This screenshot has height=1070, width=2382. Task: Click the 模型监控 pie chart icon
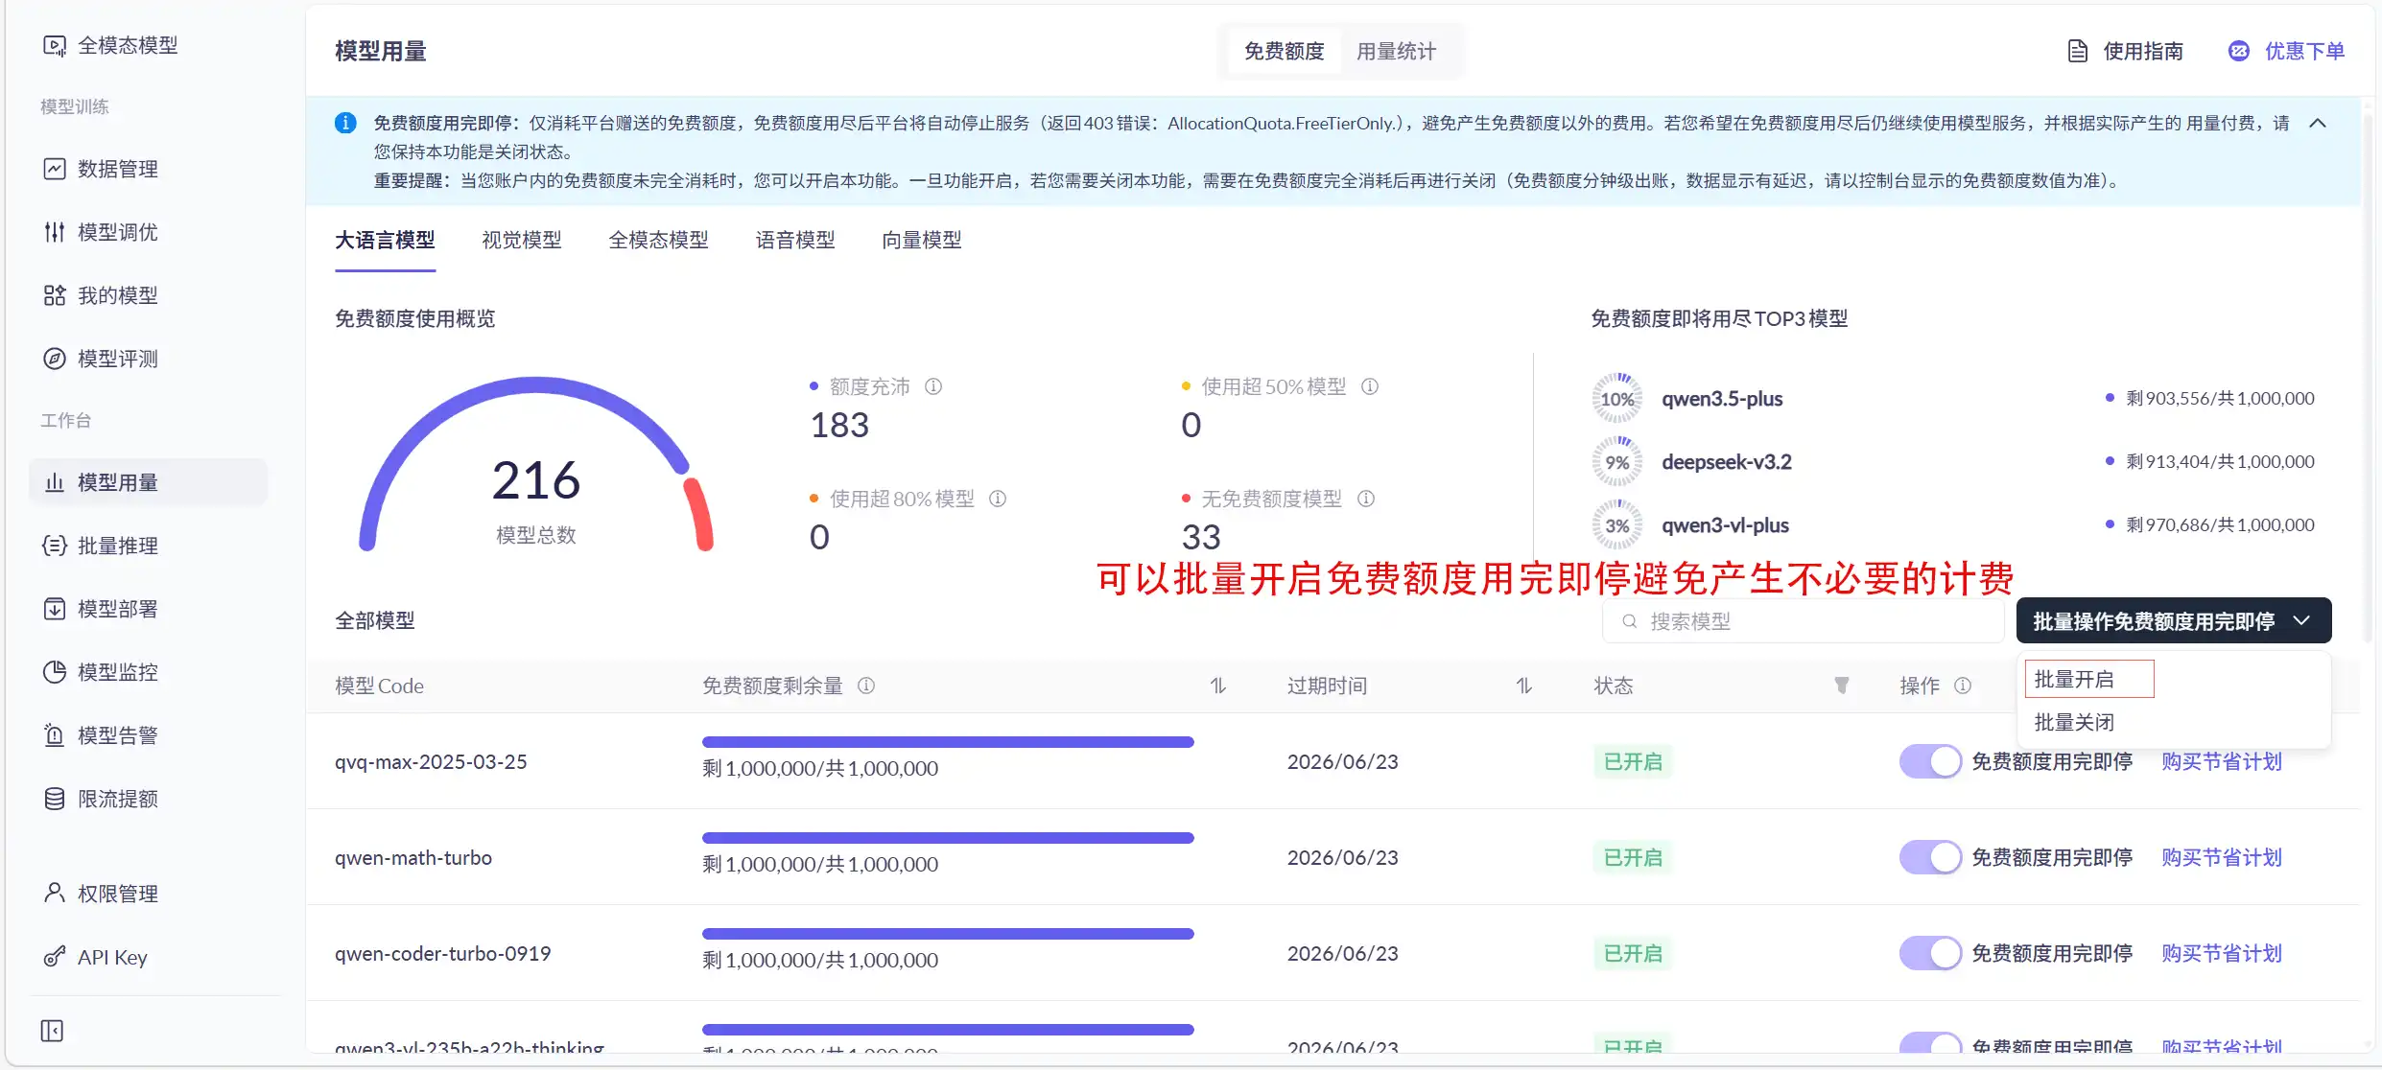[x=55, y=672]
